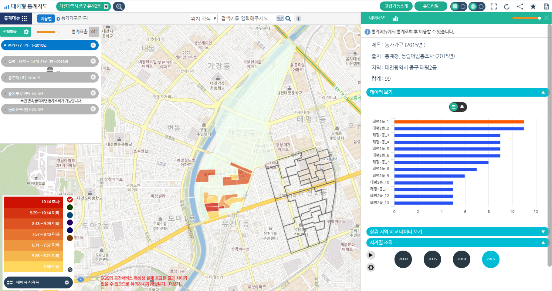This screenshot has height=291, width=552.
Task: Open the report document icon
Action: point(546,6)
